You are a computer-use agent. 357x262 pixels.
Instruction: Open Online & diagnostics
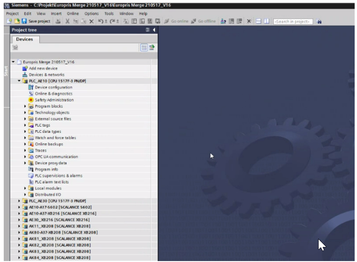point(53,94)
